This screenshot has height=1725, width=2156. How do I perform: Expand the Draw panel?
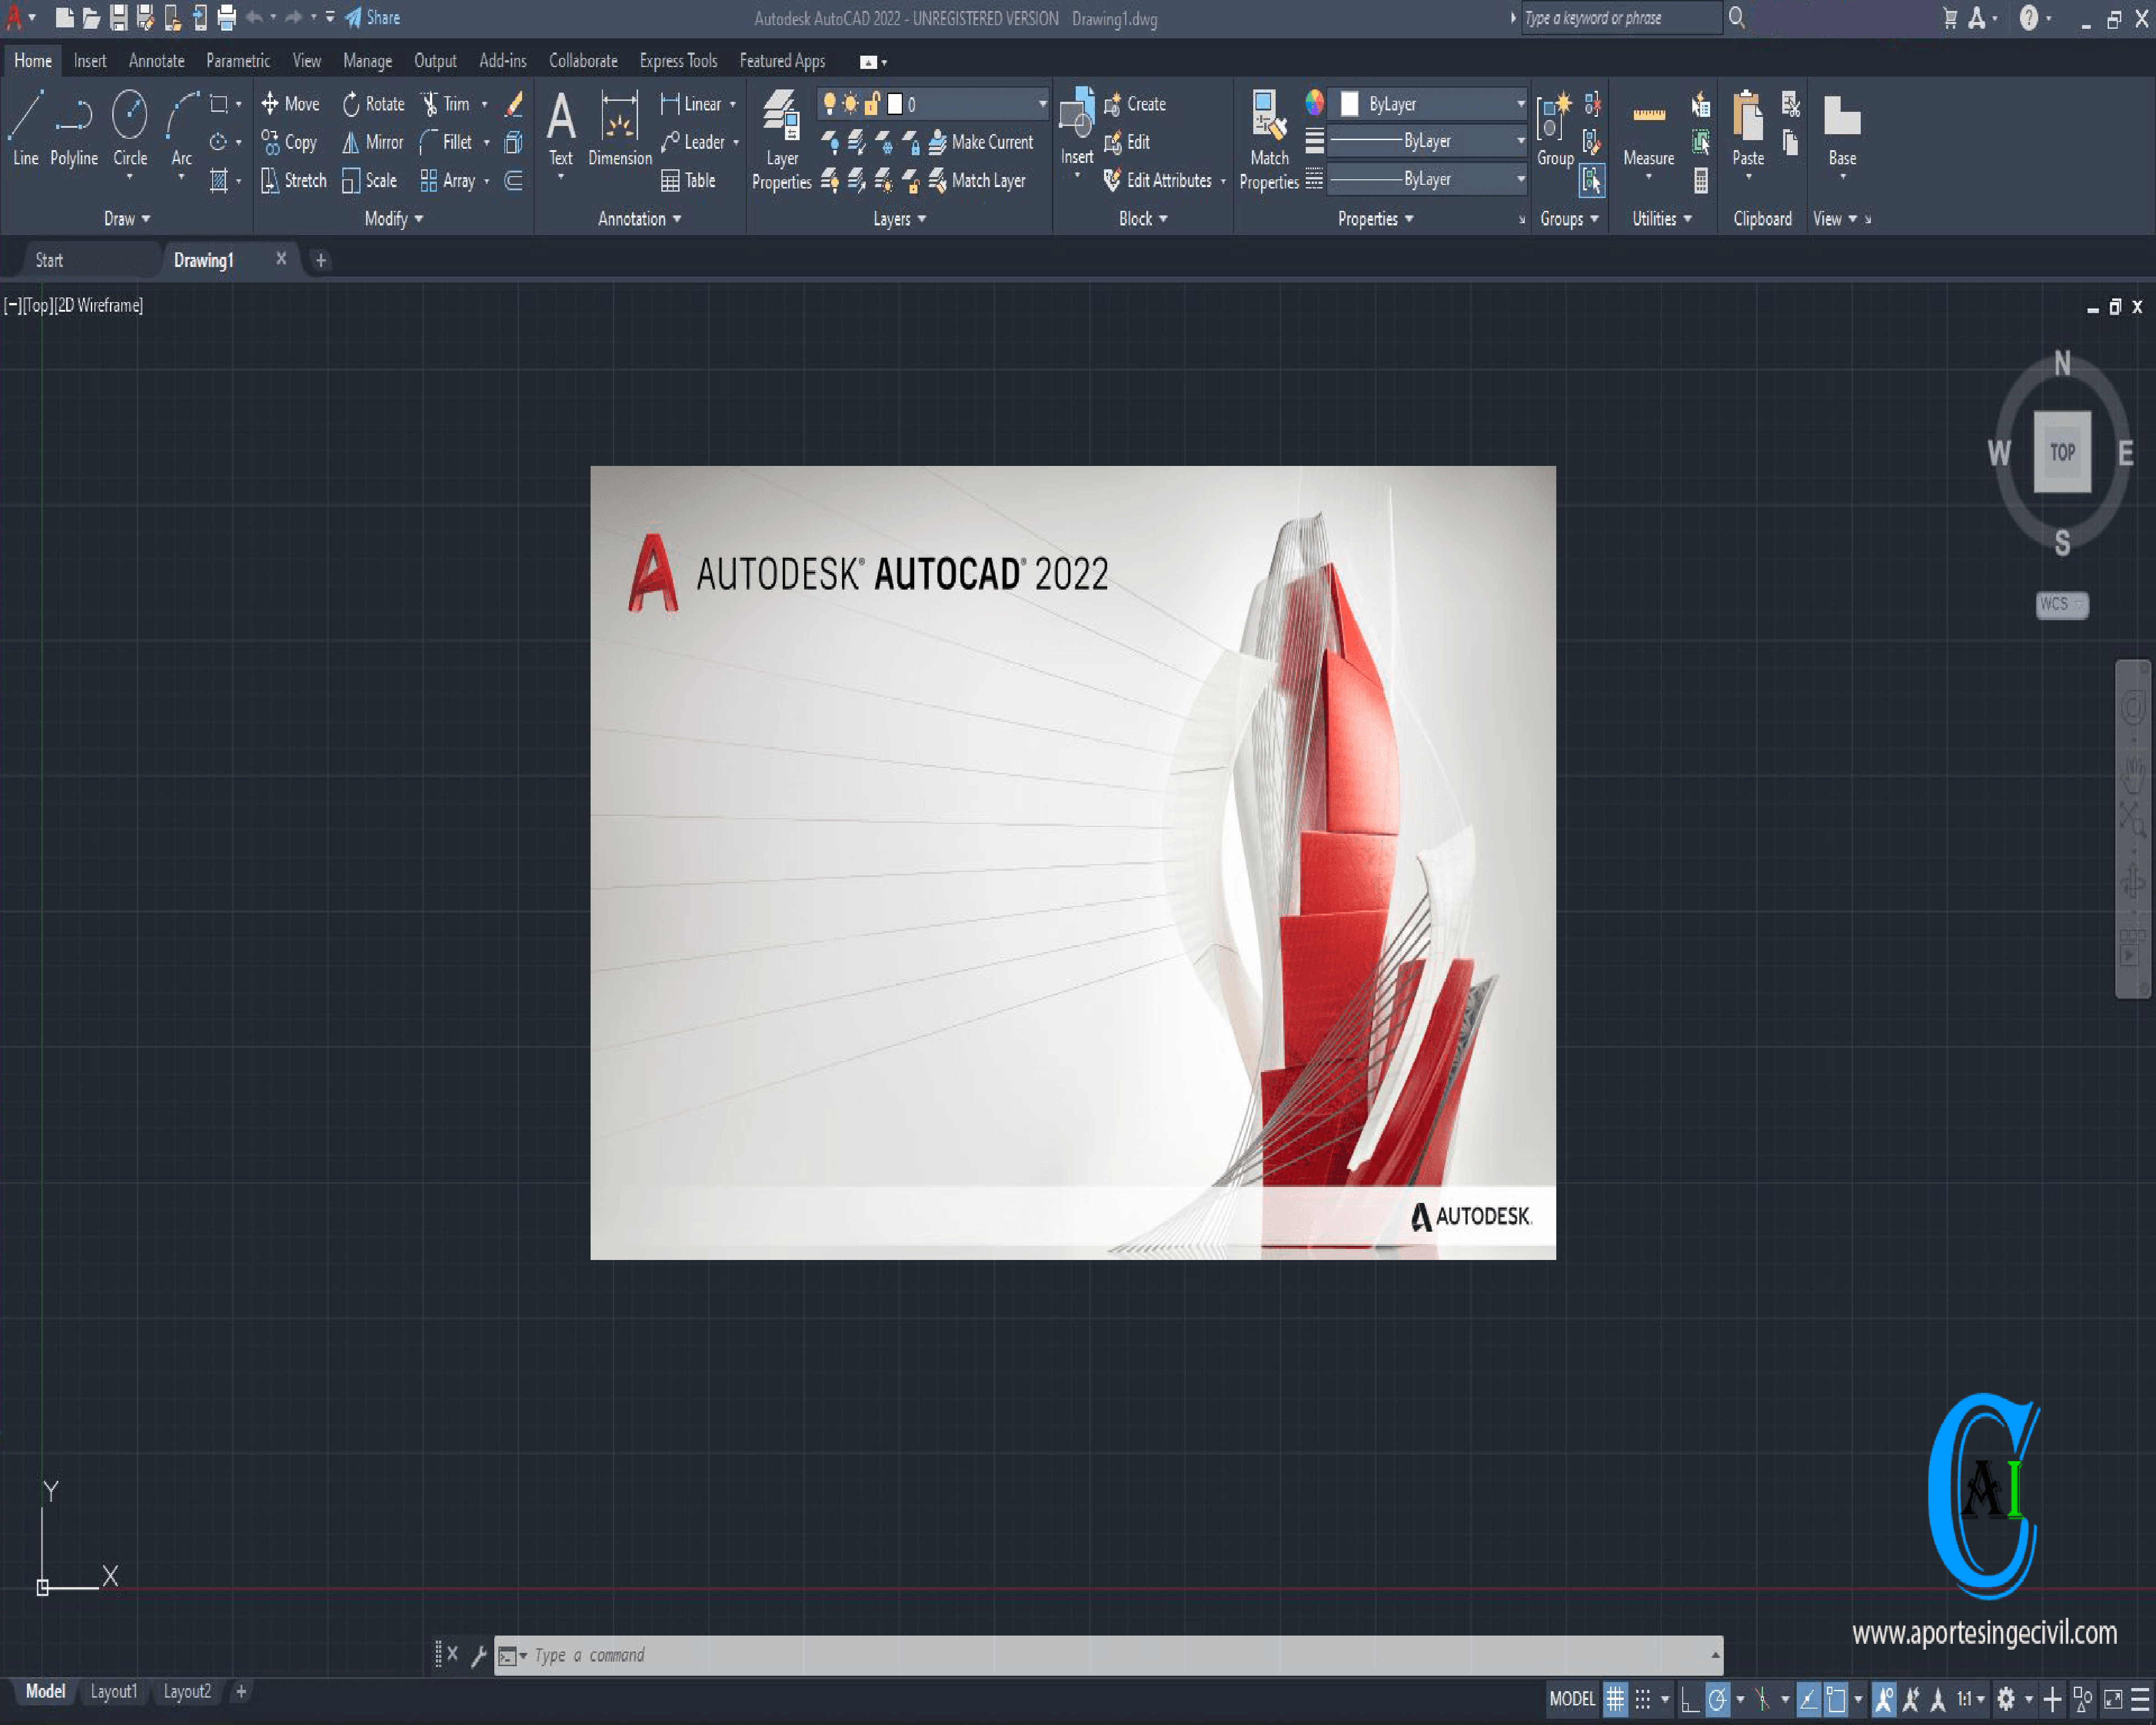(x=127, y=219)
